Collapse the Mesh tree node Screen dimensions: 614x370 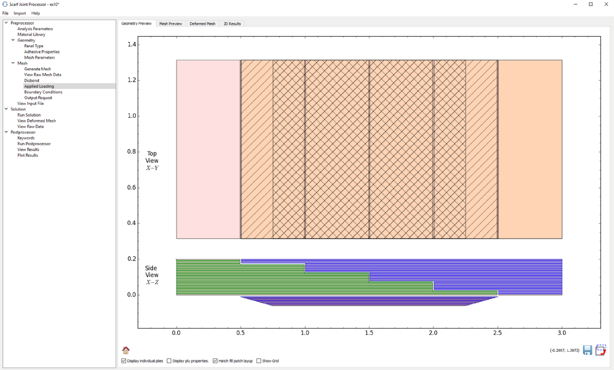point(13,63)
